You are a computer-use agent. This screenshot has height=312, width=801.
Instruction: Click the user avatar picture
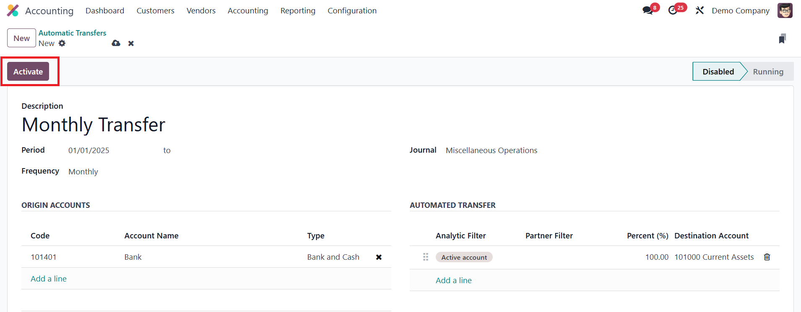tap(785, 10)
